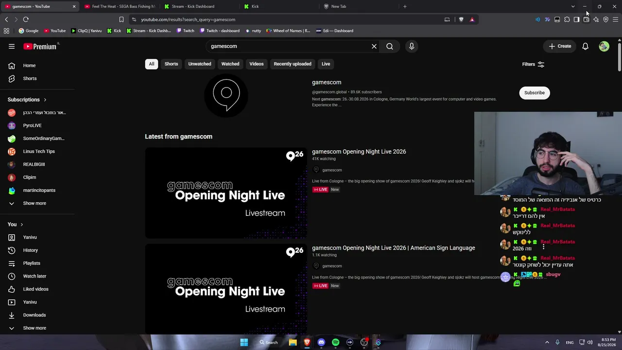Open the search Filters panel
622x350 pixels.
coord(533,64)
